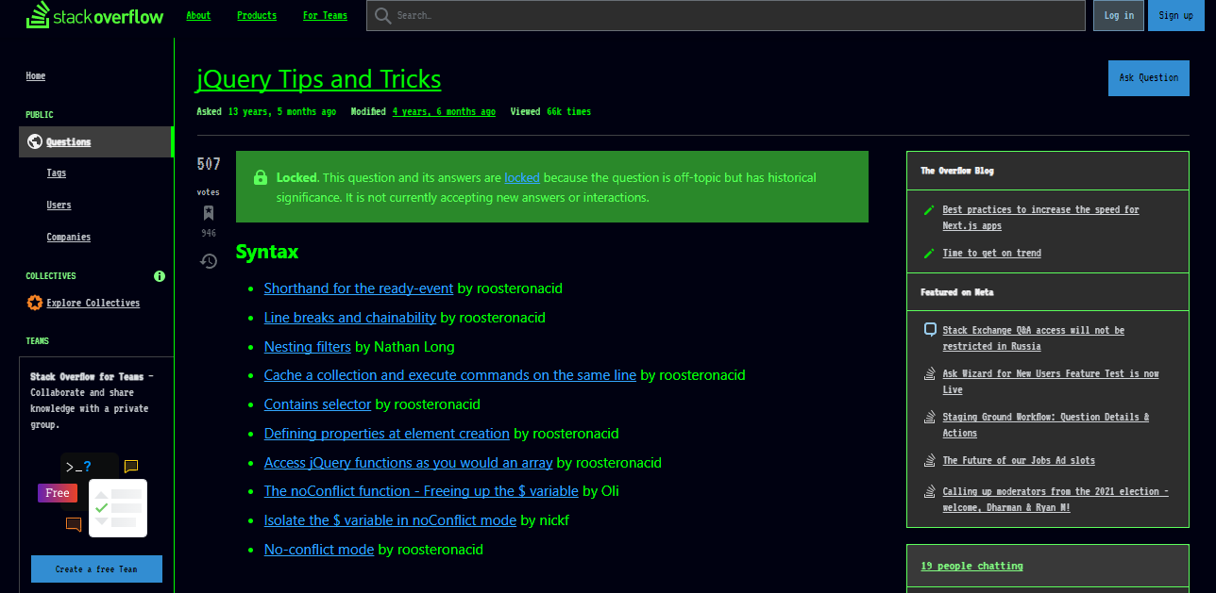Open the No-conflict mode link

pos(319,550)
